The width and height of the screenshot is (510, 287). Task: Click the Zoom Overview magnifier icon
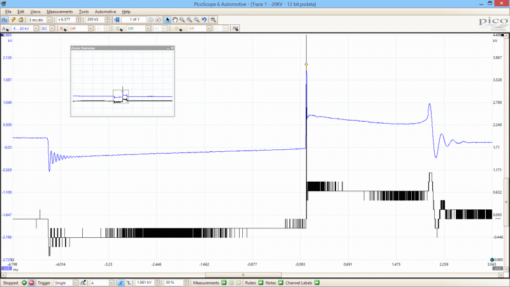[213, 20]
